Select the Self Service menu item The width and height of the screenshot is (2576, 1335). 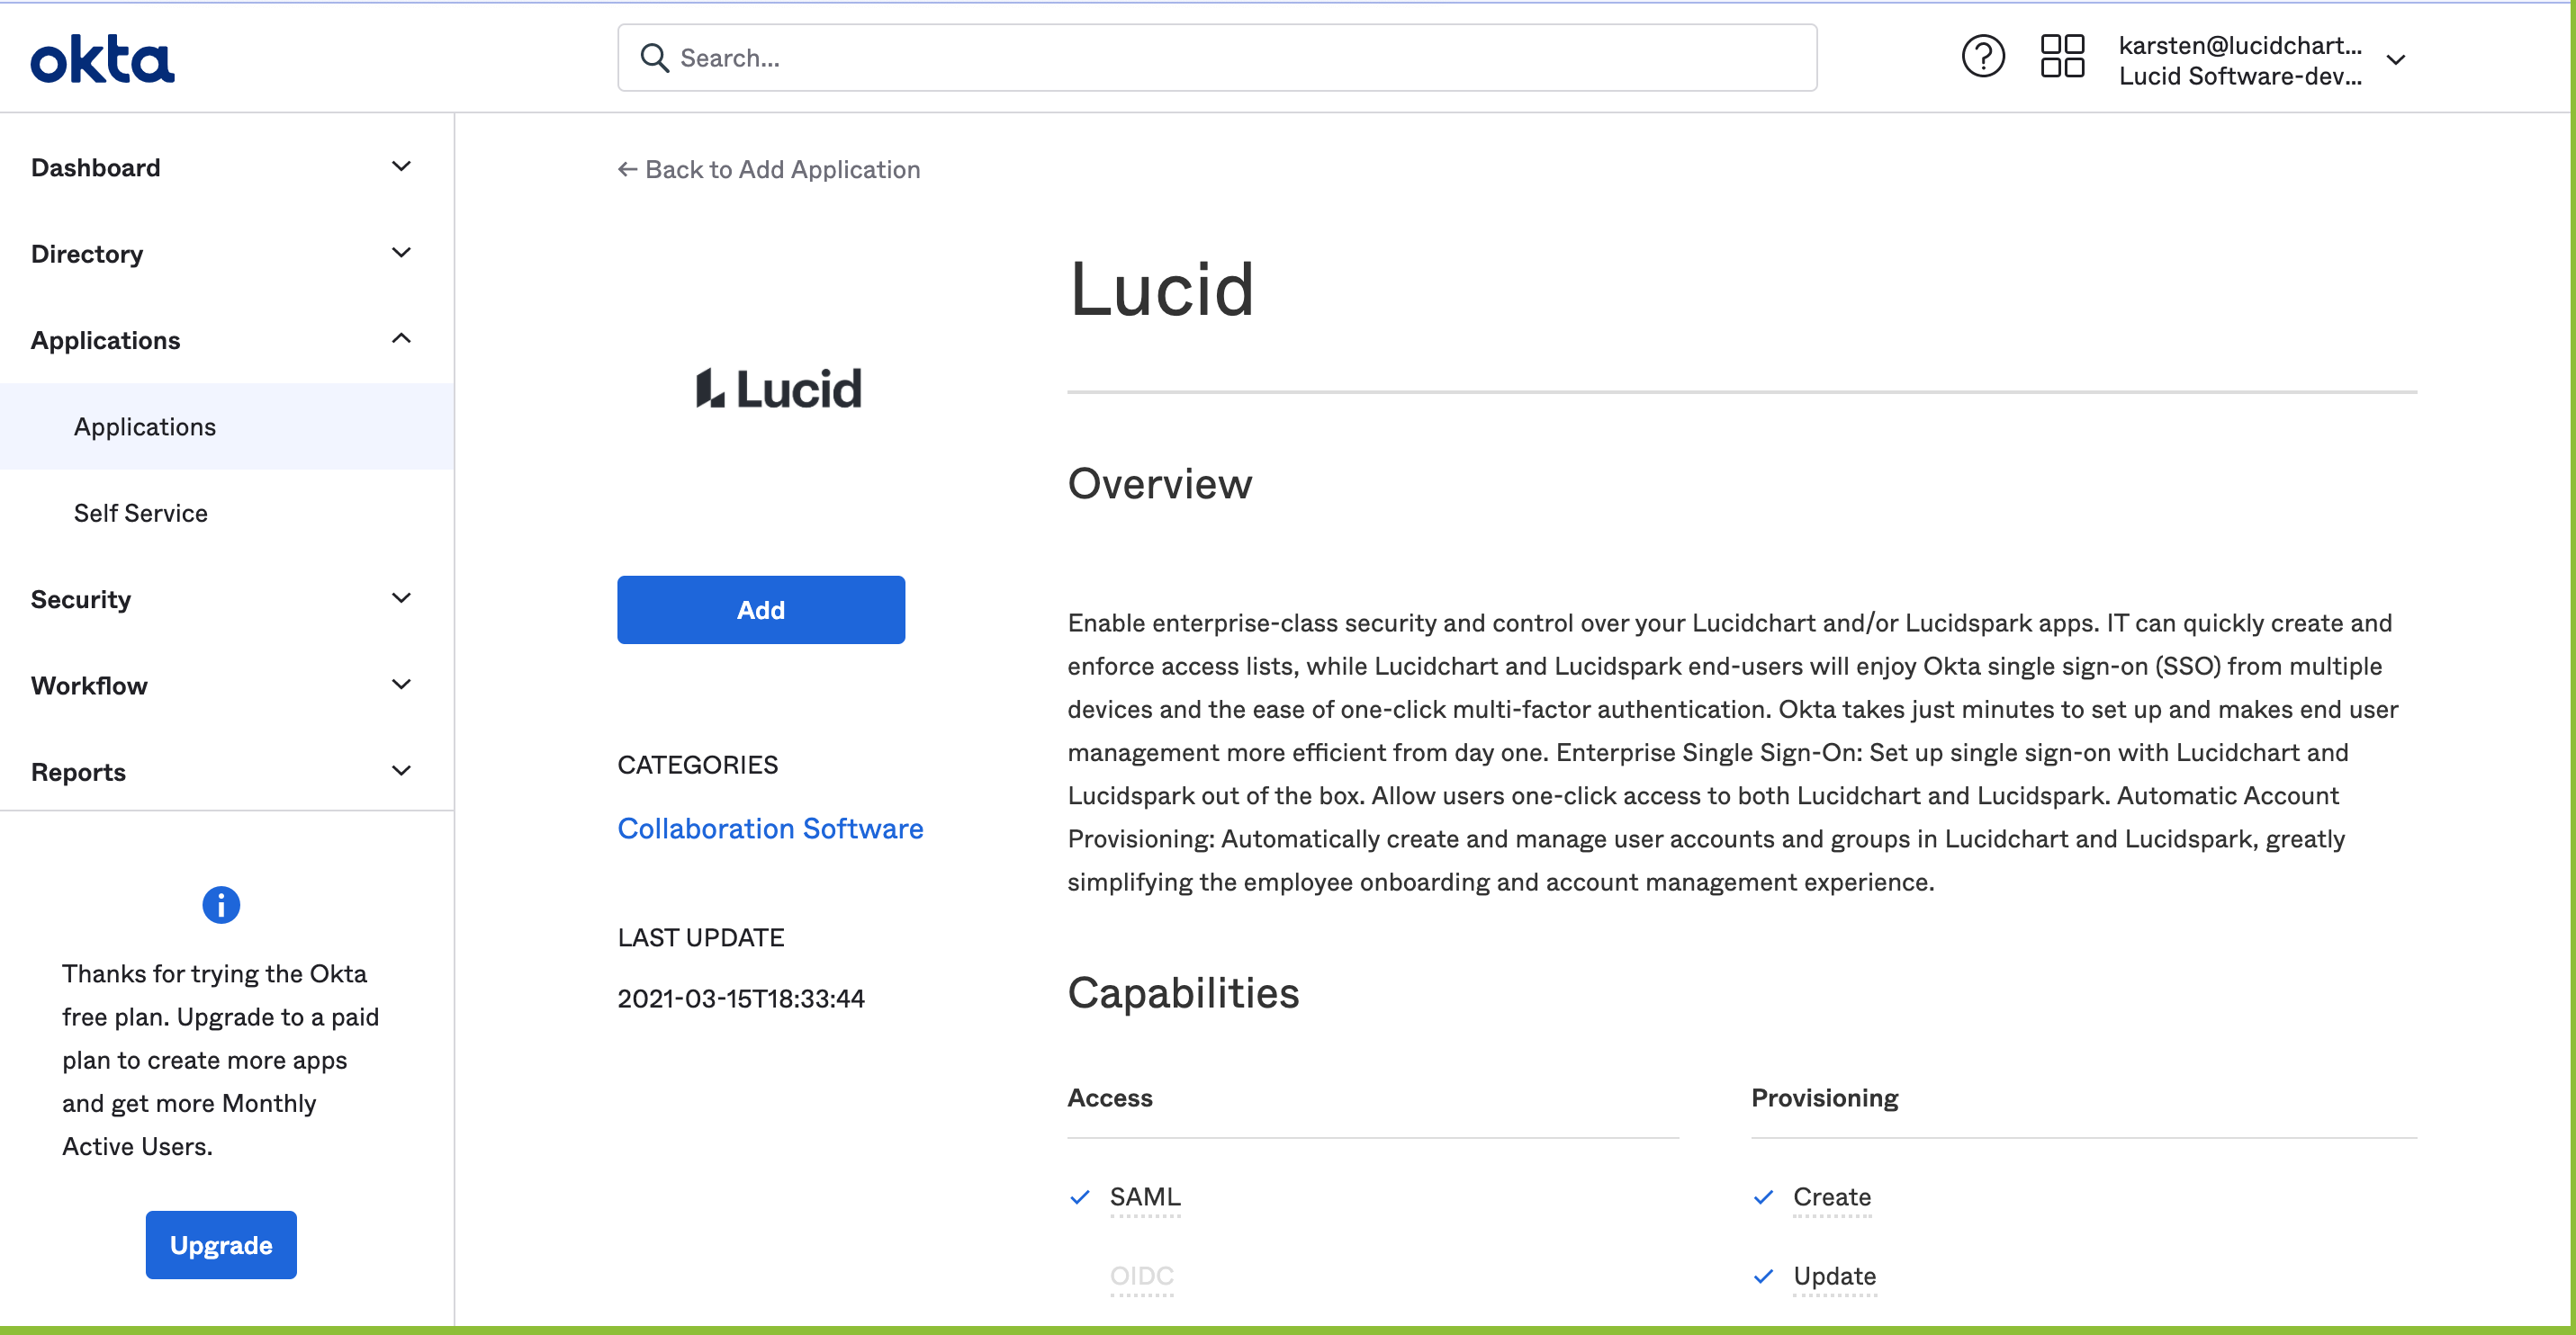(x=140, y=511)
